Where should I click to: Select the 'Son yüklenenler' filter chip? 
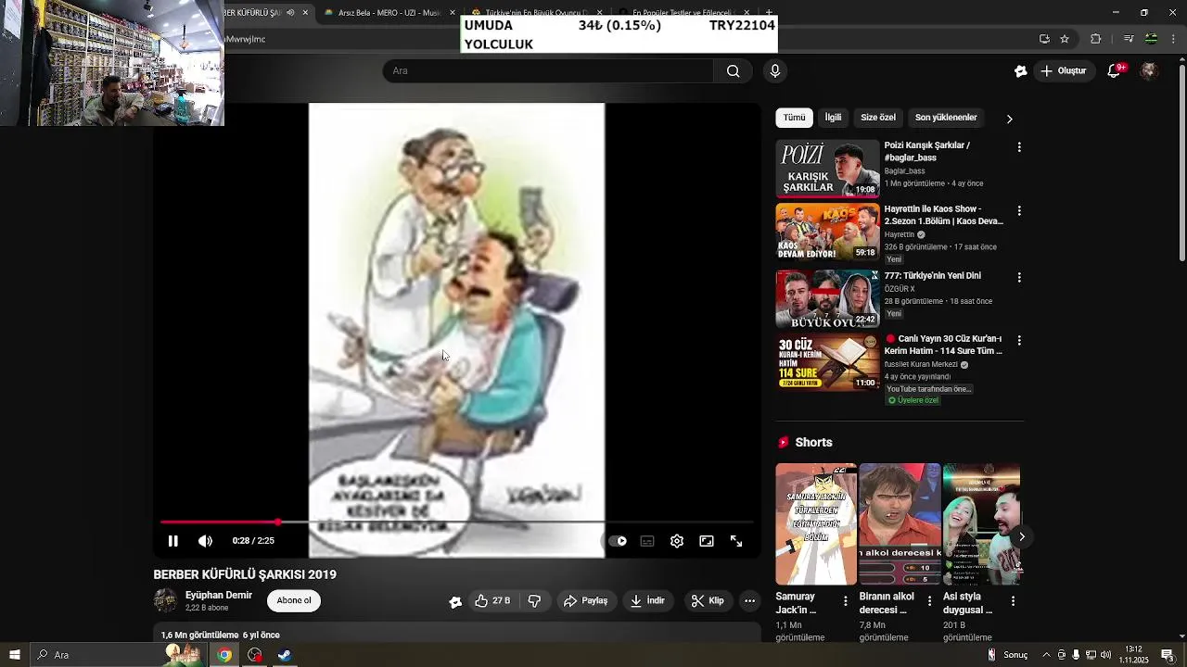tap(946, 118)
